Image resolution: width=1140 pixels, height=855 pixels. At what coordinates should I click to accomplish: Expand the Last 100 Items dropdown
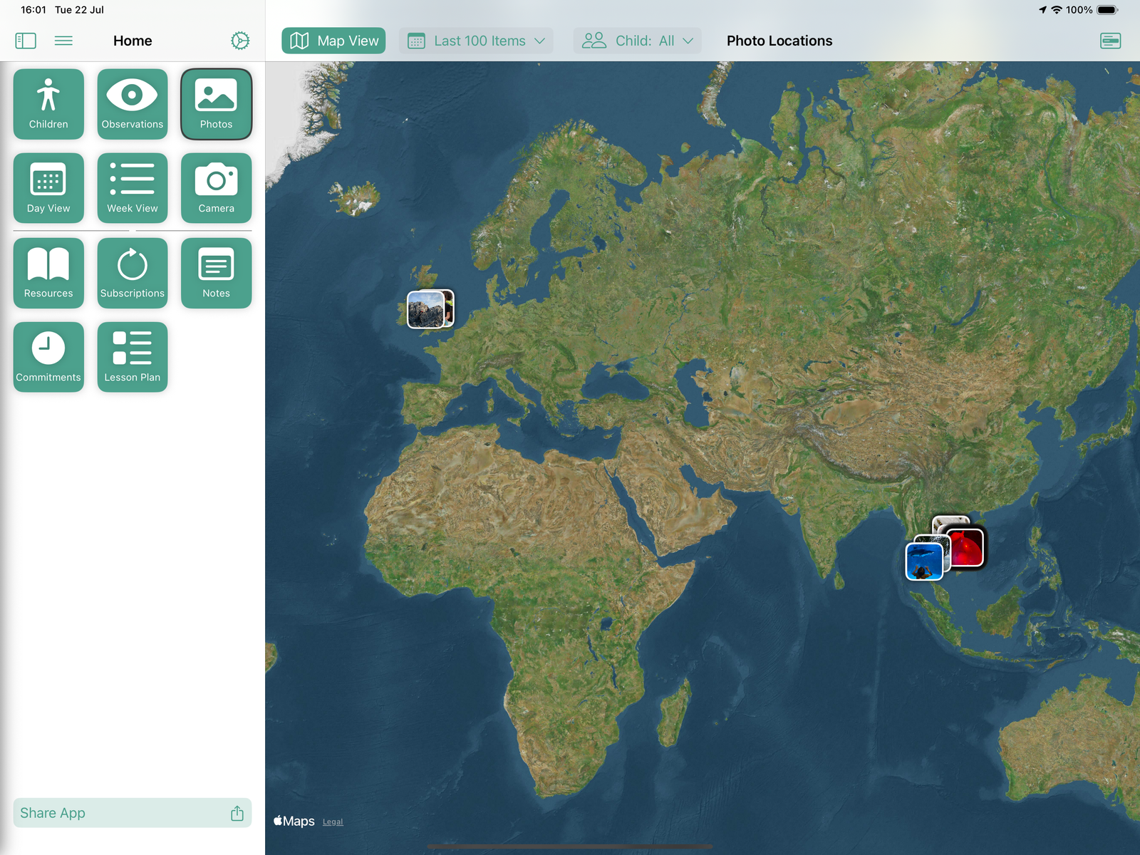click(477, 41)
